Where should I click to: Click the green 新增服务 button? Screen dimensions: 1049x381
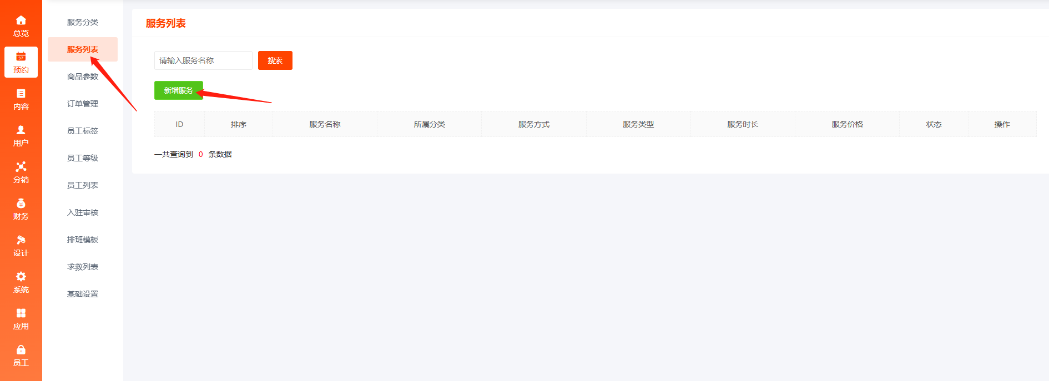point(178,90)
